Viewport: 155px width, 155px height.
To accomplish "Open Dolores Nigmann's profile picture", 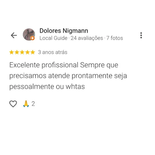I will click(x=29, y=34).
